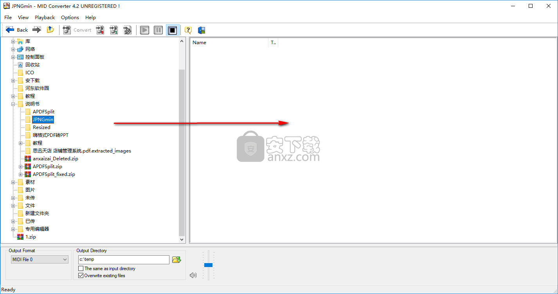Expand the 库 tree node

pyautogui.click(x=13, y=41)
